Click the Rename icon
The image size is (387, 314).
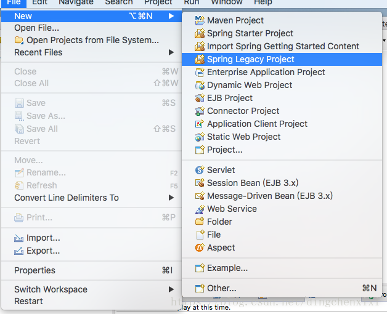(19, 172)
